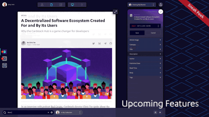The height and width of the screenshot is (117, 209).
Task: Open search settings gear
Action: click(52, 113)
